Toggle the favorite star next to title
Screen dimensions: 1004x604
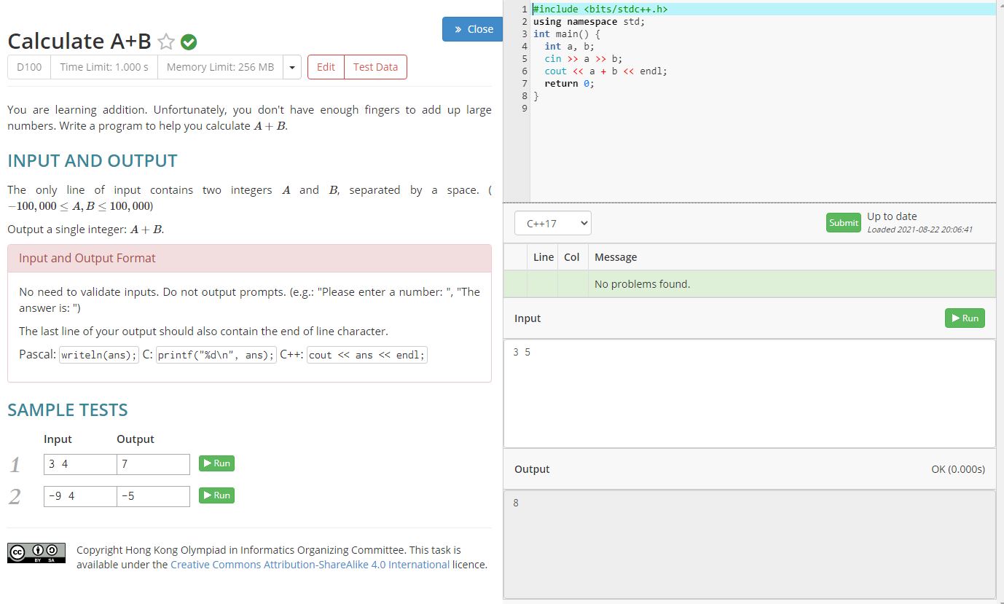(166, 42)
